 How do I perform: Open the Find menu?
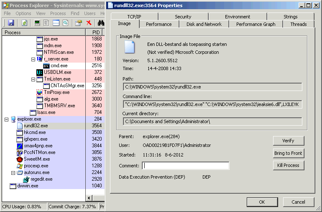pos(75,13)
